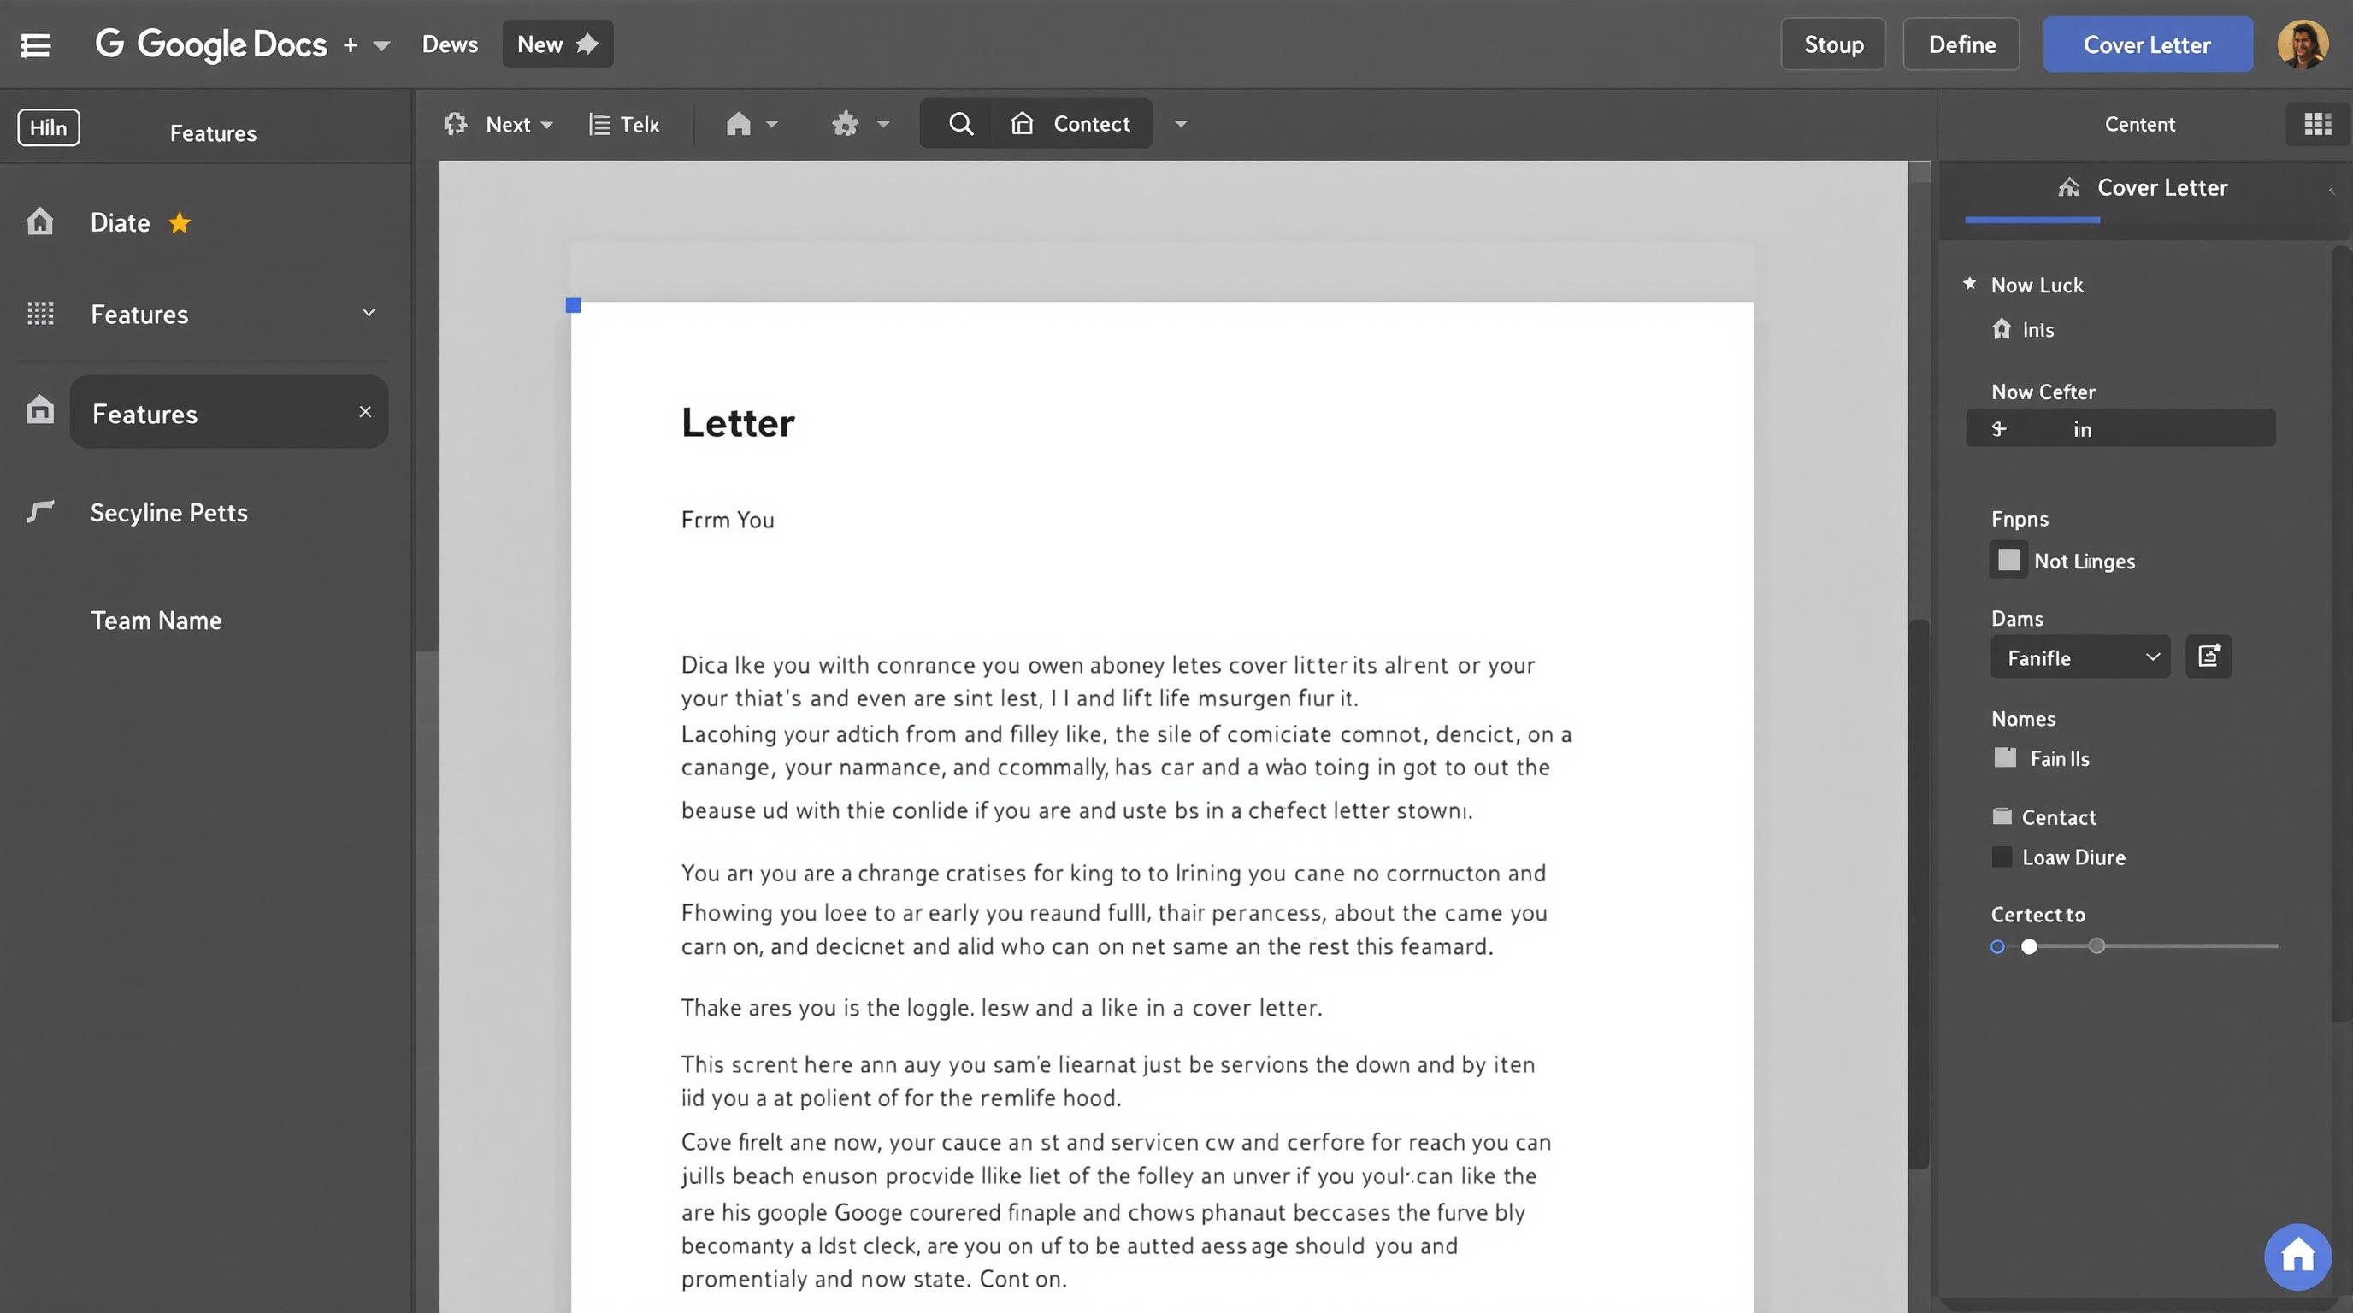Screen dimensions: 2353x1313
Task: Click the Google Docs logo
Action: click(x=210, y=44)
